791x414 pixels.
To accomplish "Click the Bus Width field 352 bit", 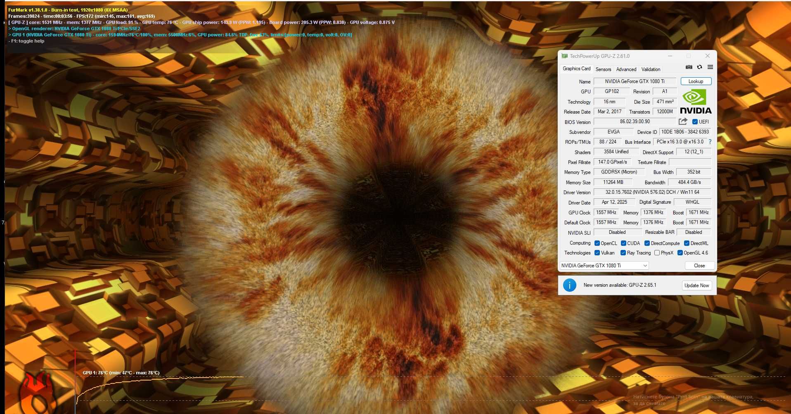I will (694, 172).
